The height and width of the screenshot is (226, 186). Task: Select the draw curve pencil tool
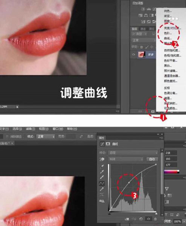102,189
